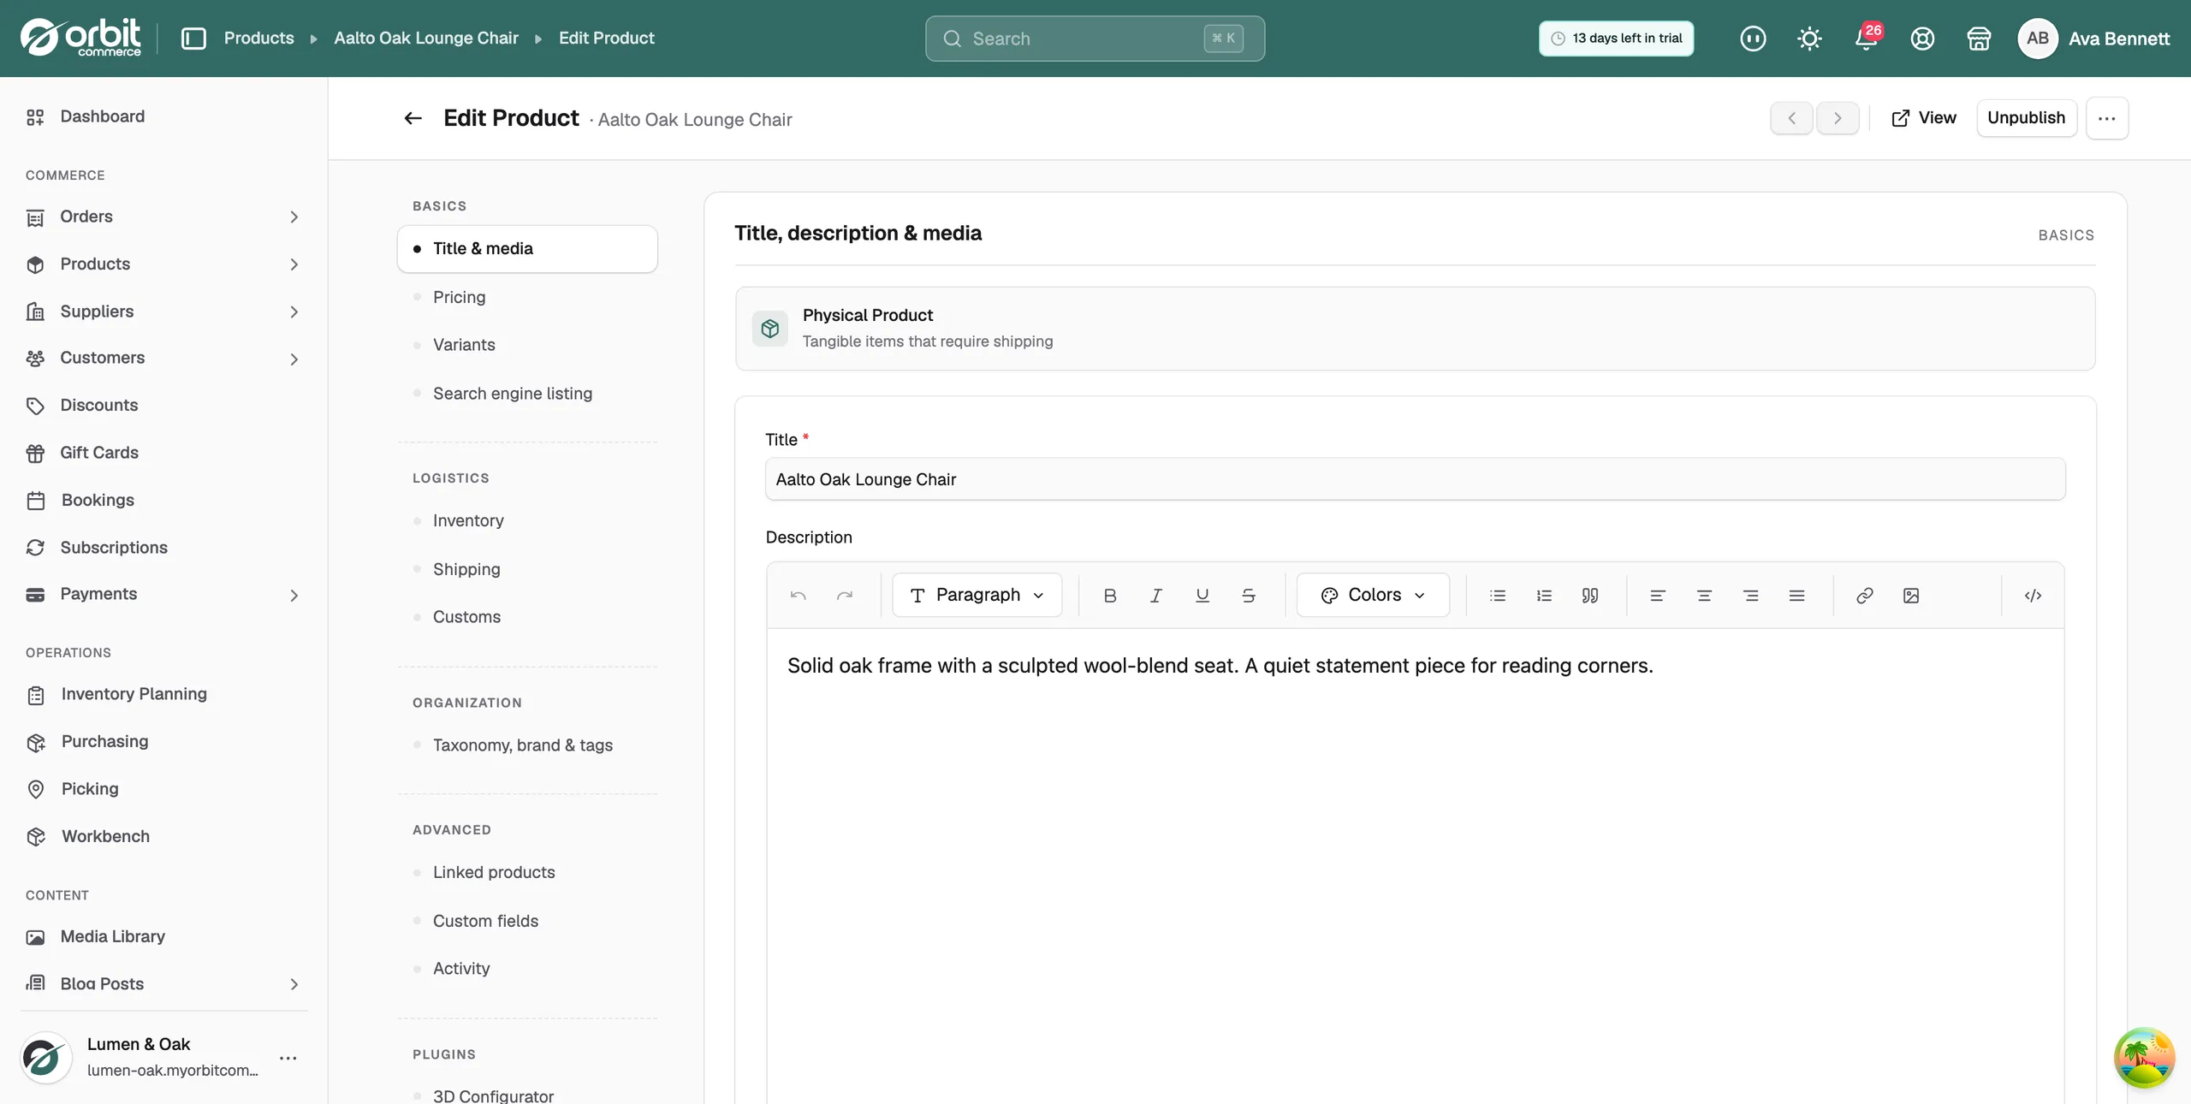This screenshot has width=2191, height=1104.
Task: Open the Colors dropdown
Action: 1373,595
